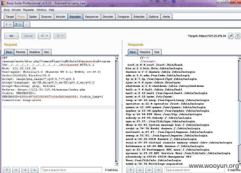Viewport: 241px width, 173px height.
Task: Click response search help question mark button
Action: (x=130, y=170)
